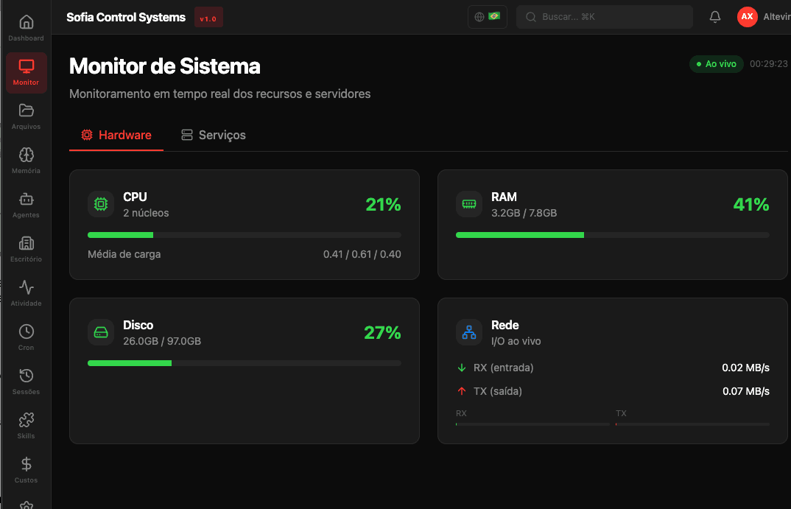This screenshot has height=509, width=791.
Task: Open the Dashboard sidebar item
Action: pos(27,29)
